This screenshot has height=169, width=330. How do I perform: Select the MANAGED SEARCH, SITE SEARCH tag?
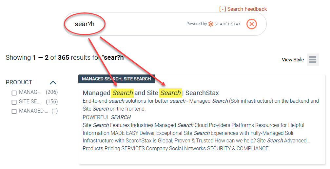(x=116, y=79)
